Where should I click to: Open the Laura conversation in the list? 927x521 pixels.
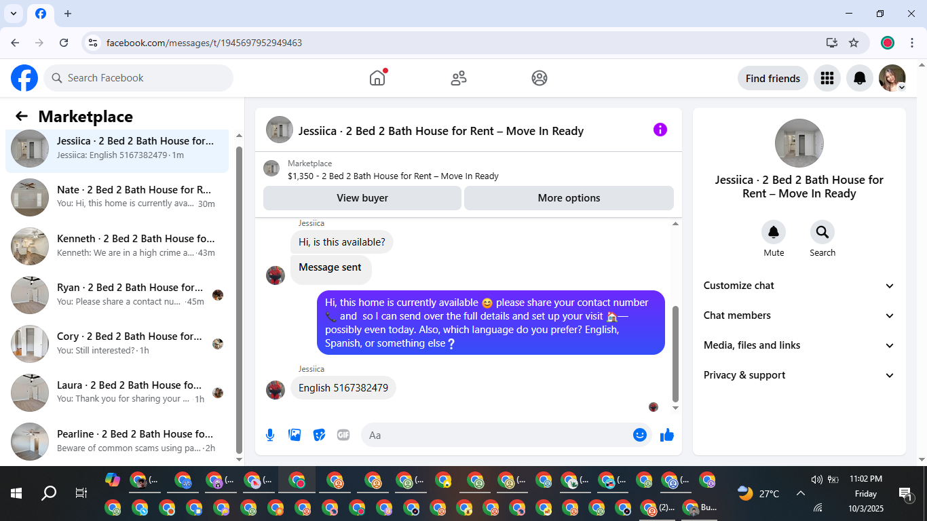coord(117,393)
